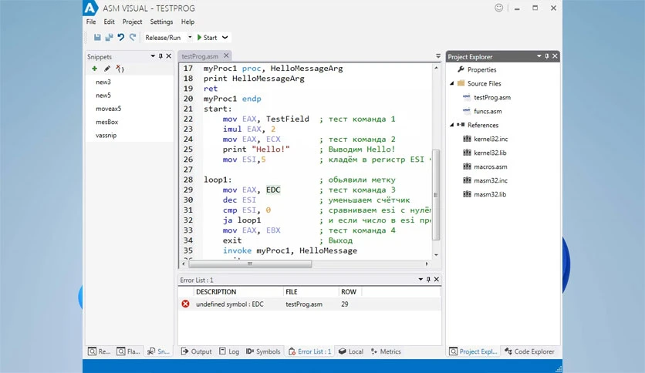This screenshot has width=645, height=373.
Task: Close the Project Explorer panel
Action: 555,56
